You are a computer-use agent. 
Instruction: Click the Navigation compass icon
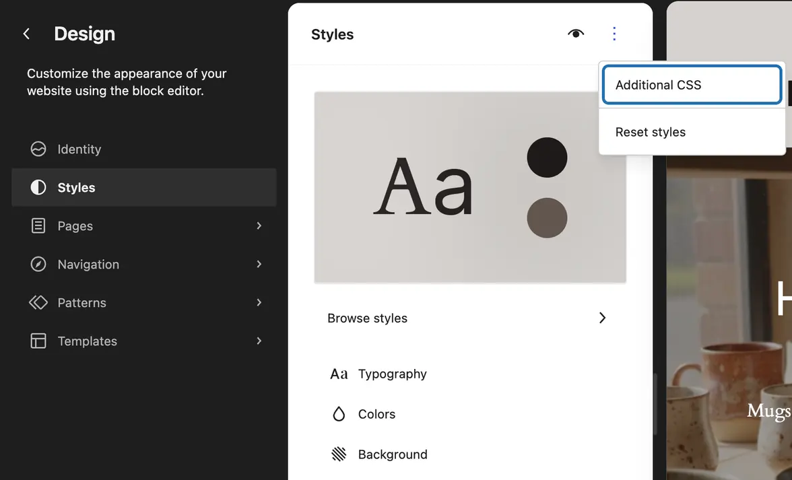coord(38,264)
